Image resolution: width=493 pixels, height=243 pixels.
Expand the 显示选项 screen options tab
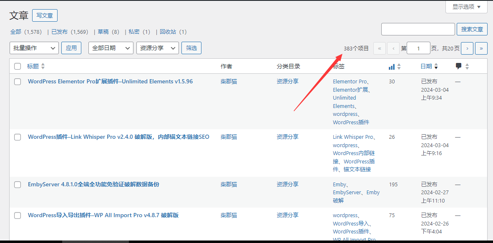[x=466, y=7]
